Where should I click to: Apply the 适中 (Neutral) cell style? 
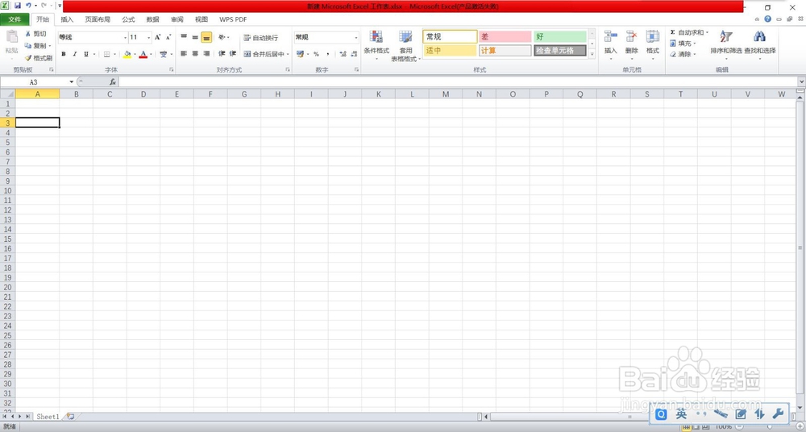tap(450, 51)
